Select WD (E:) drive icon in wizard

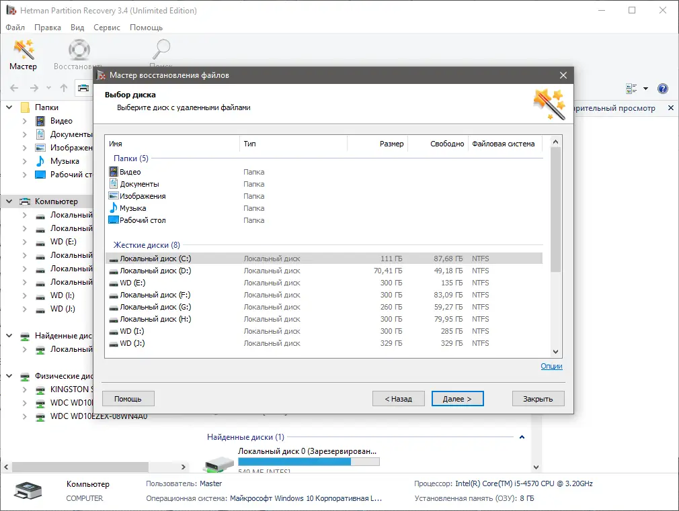pyautogui.click(x=114, y=283)
